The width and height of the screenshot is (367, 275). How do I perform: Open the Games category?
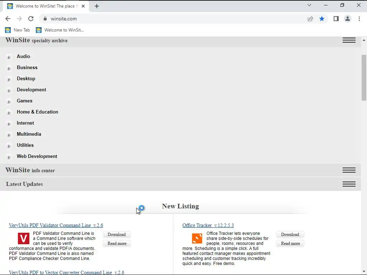point(25,101)
